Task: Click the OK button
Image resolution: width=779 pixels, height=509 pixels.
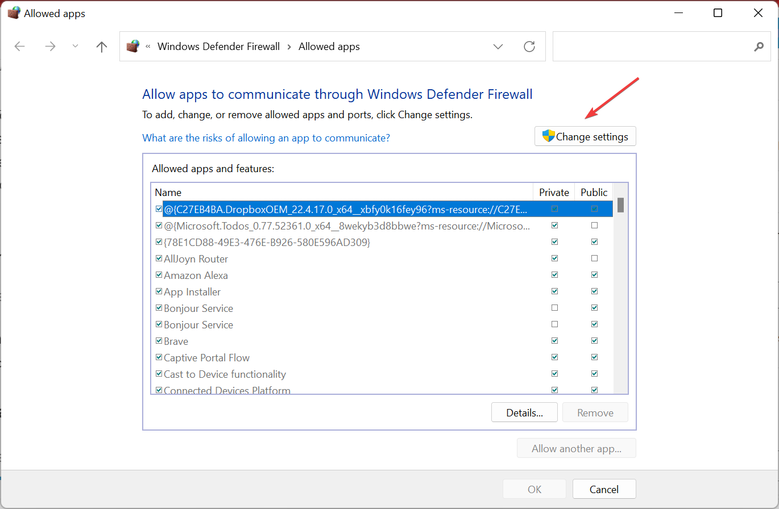Action: click(534, 489)
